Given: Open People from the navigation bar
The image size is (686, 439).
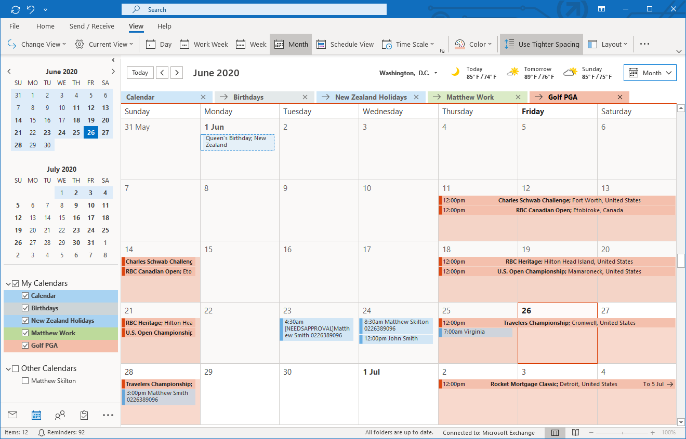Looking at the screenshot, I should tap(60, 415).
